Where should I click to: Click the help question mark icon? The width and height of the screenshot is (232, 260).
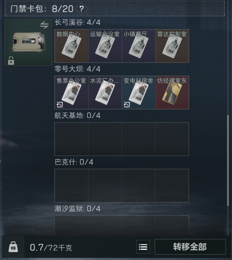pos(81,9)
